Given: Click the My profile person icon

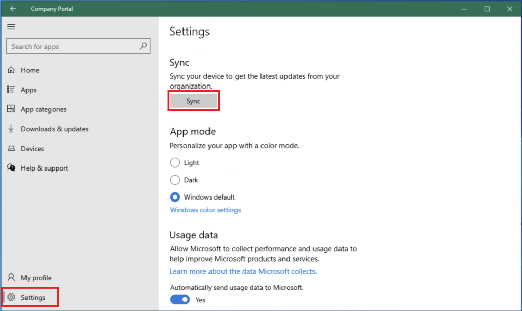Looking at the screenshot, I should click(11, 278).
